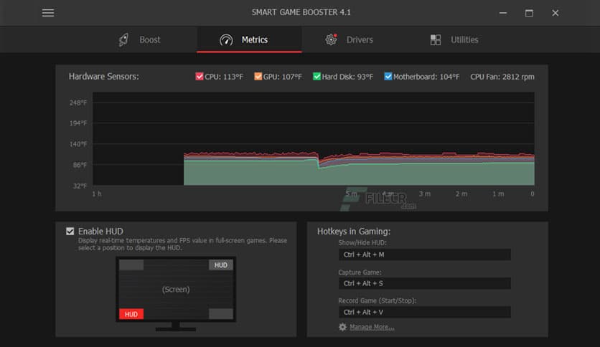Minimize the Smart Game Booster window
Image resolution: width=600 pixels, height=347 pixels.
click(503, 13)
